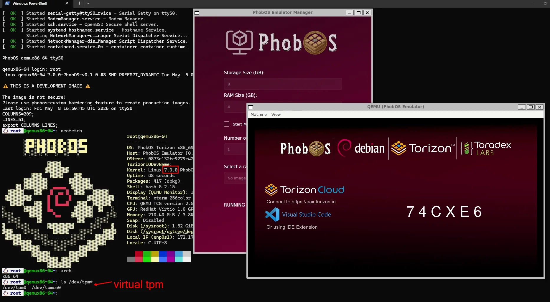The width and height of the screenshot is (550, 302).
Task: Click the warning icon before THIS IS A DEVELOPMENT
Action: (x=5, y=86)
